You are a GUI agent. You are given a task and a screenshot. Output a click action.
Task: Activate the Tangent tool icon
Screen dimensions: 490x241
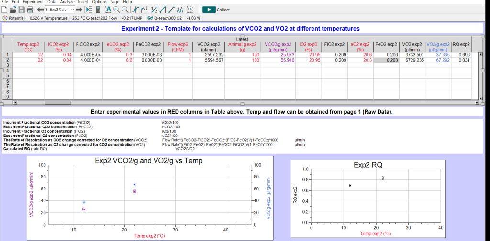144,10
